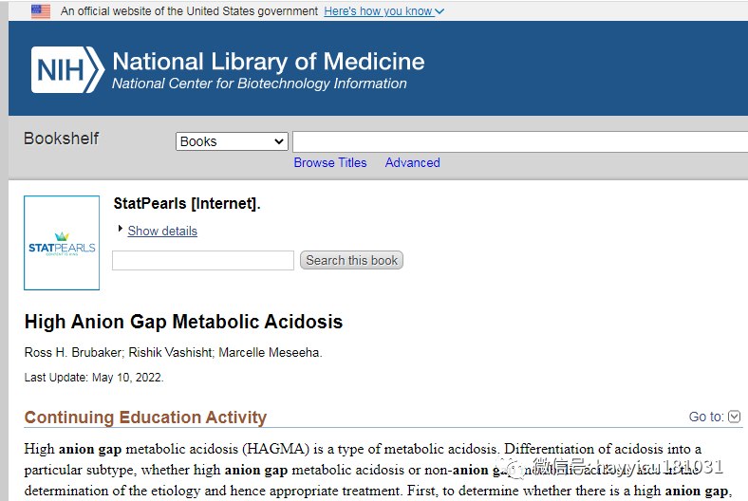Click the NIH logo icon
Screen dimensions: 748x501
[x=67, y=69]
